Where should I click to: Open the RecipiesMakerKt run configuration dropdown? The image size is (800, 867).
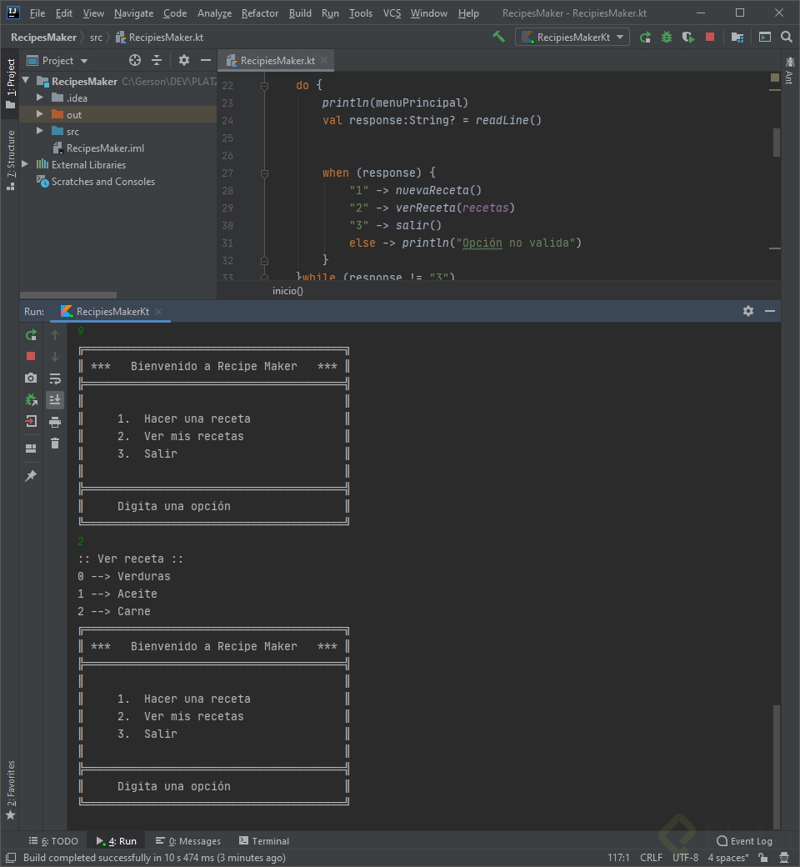pos(572,37)
